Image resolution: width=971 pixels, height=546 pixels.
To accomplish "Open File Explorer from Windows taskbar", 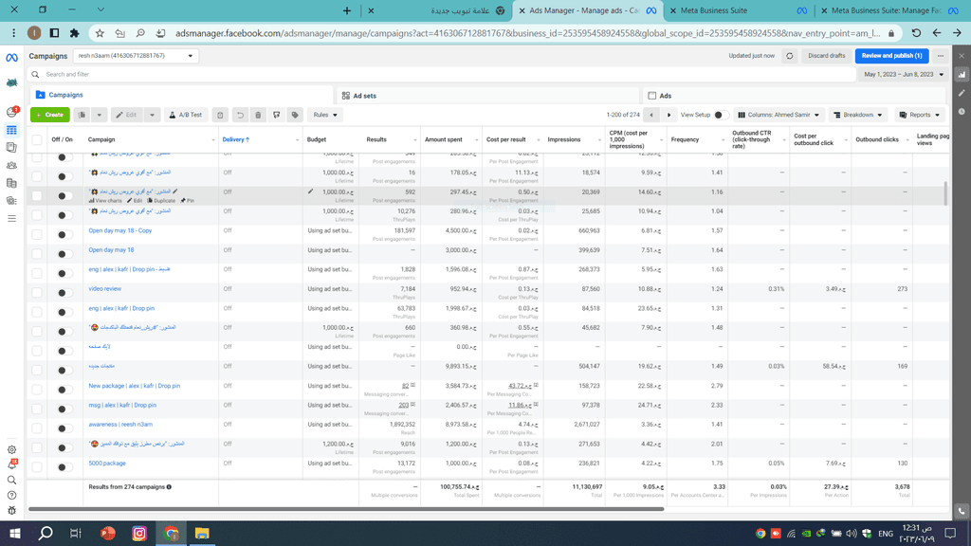I will tap(202, 533).
